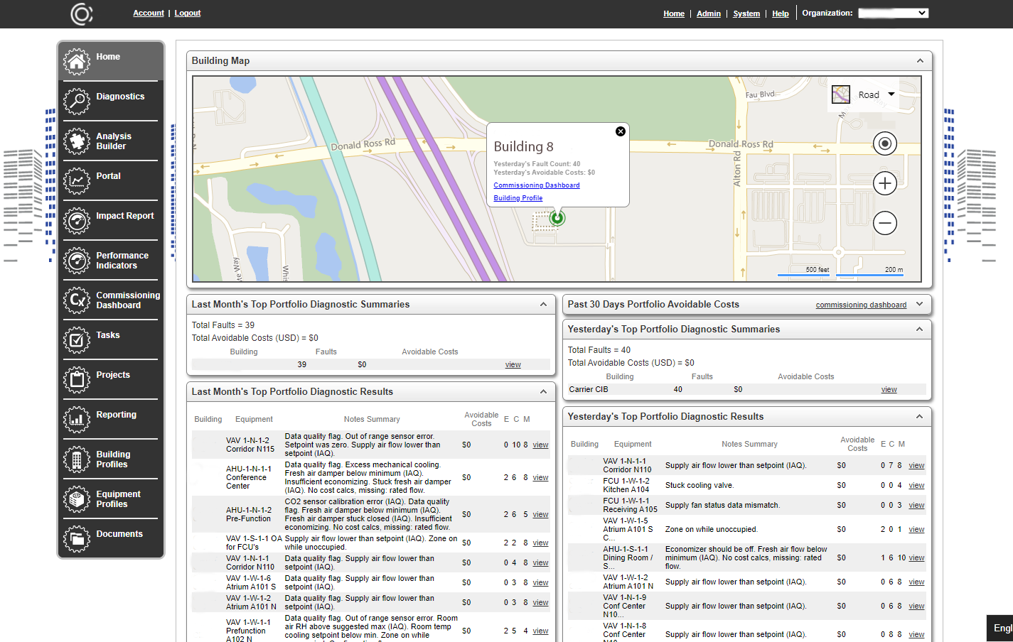Open the Organization selection dropdown
1013x642 pixels.
pos(893,12)
